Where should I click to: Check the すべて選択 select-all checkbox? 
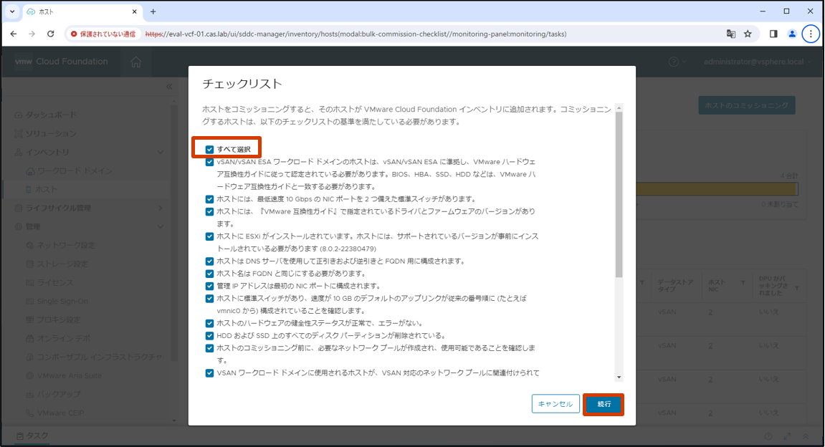[x=209, y=149]
